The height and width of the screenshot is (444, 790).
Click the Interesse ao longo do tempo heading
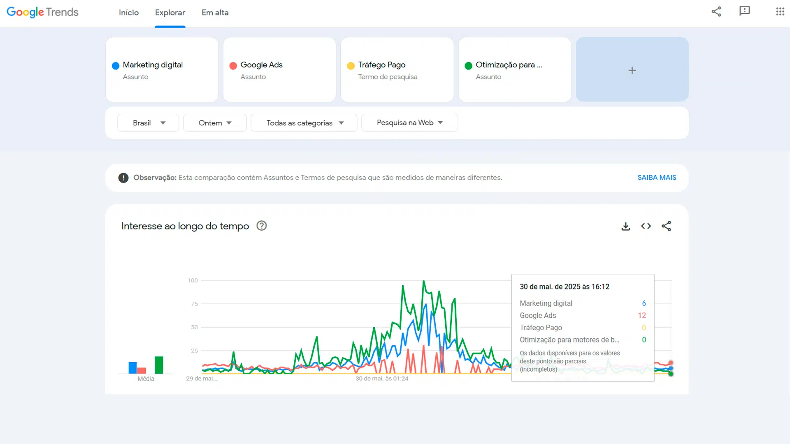tap(185, 226)
